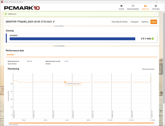Click the 01:15:00 time axis label
The width and height of the screenshot is (165, 126).
coord(110,120)
